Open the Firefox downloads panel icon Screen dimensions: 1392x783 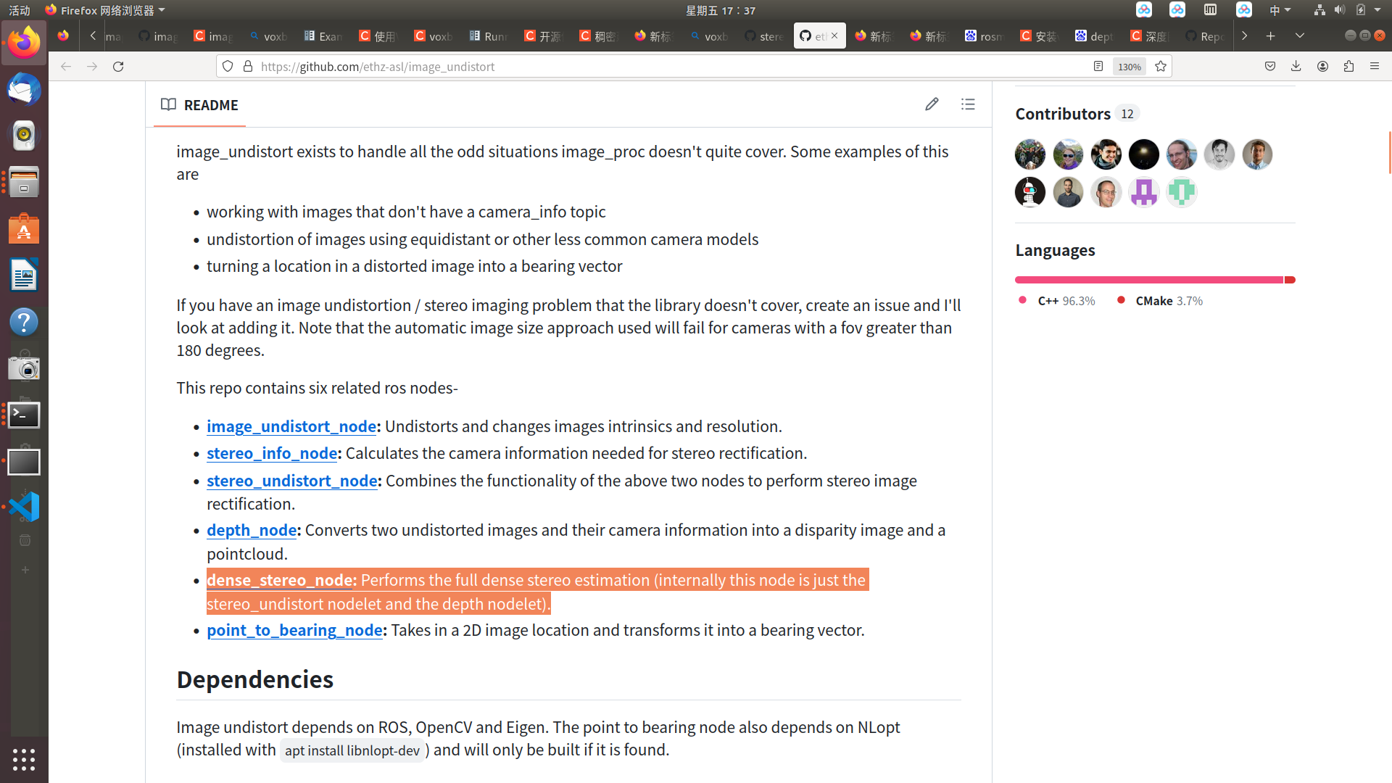1296,66
